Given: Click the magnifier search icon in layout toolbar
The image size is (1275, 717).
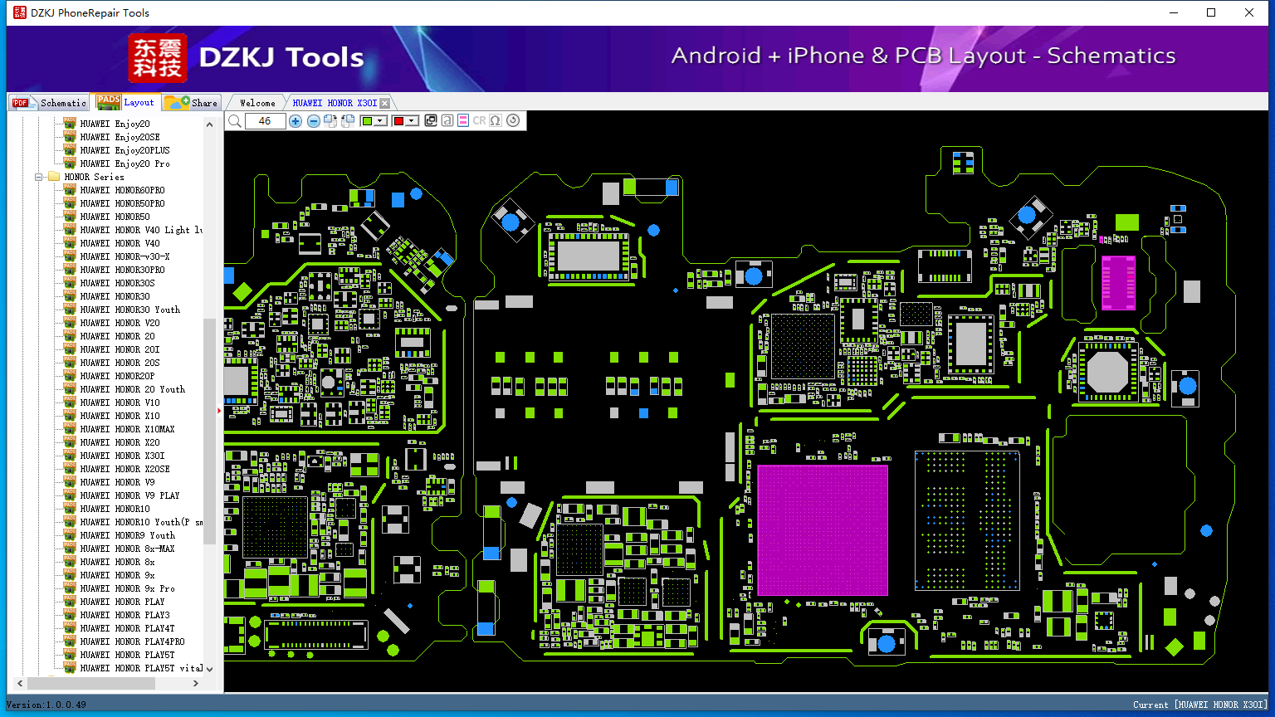Looking at the screenshot, I should coord(235,121).
